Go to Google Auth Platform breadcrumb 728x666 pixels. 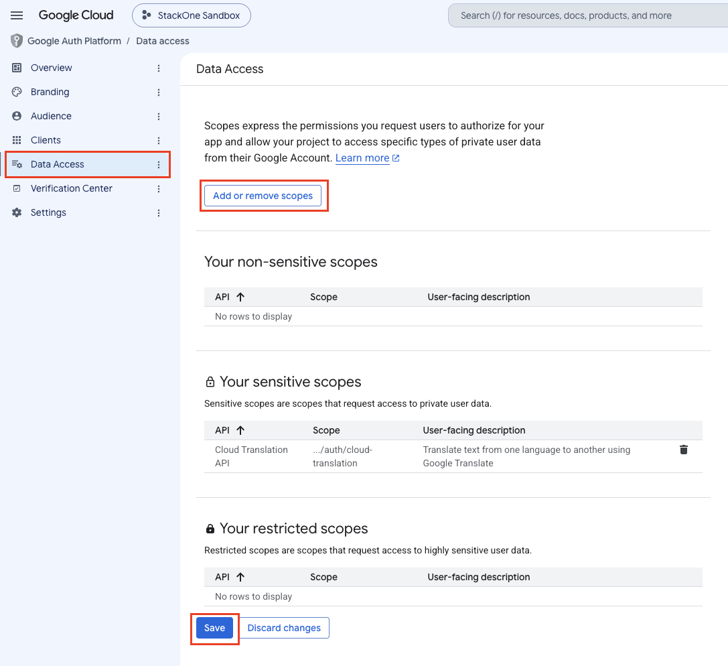(x=74, y=41)
